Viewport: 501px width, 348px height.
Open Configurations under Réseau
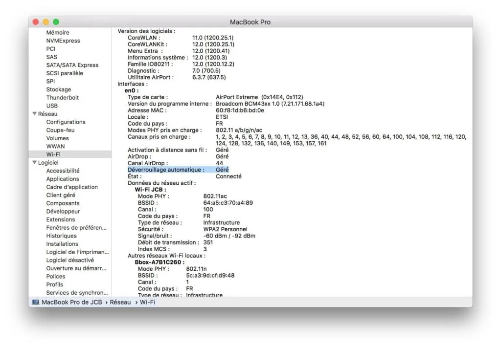66,122
